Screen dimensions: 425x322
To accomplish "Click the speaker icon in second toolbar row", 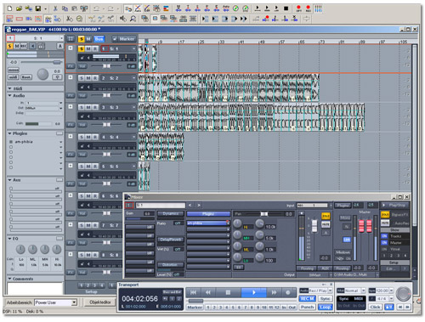I will [x=123, y=19].
